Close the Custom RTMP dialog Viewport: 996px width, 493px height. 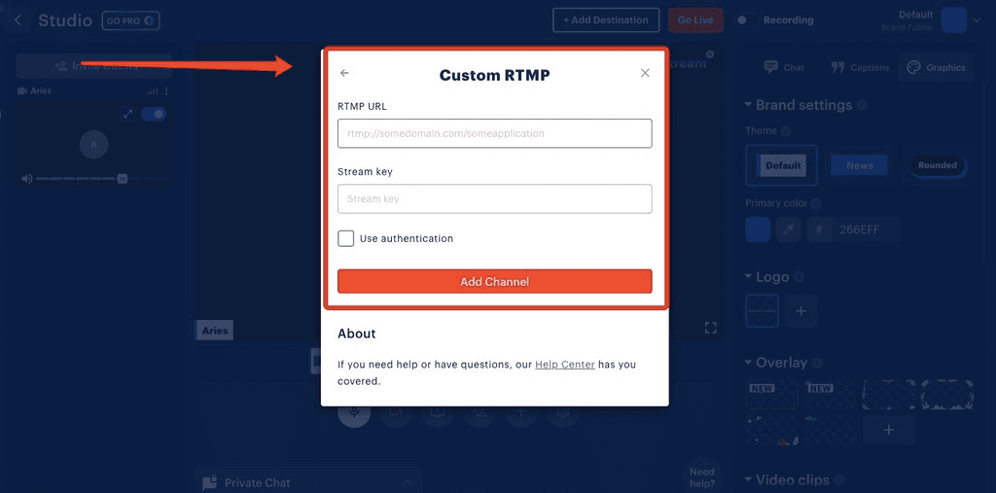pyautogui.click(x=645, y=73)
